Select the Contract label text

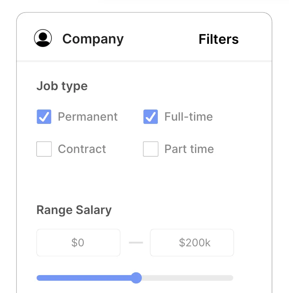coord(82,149)
